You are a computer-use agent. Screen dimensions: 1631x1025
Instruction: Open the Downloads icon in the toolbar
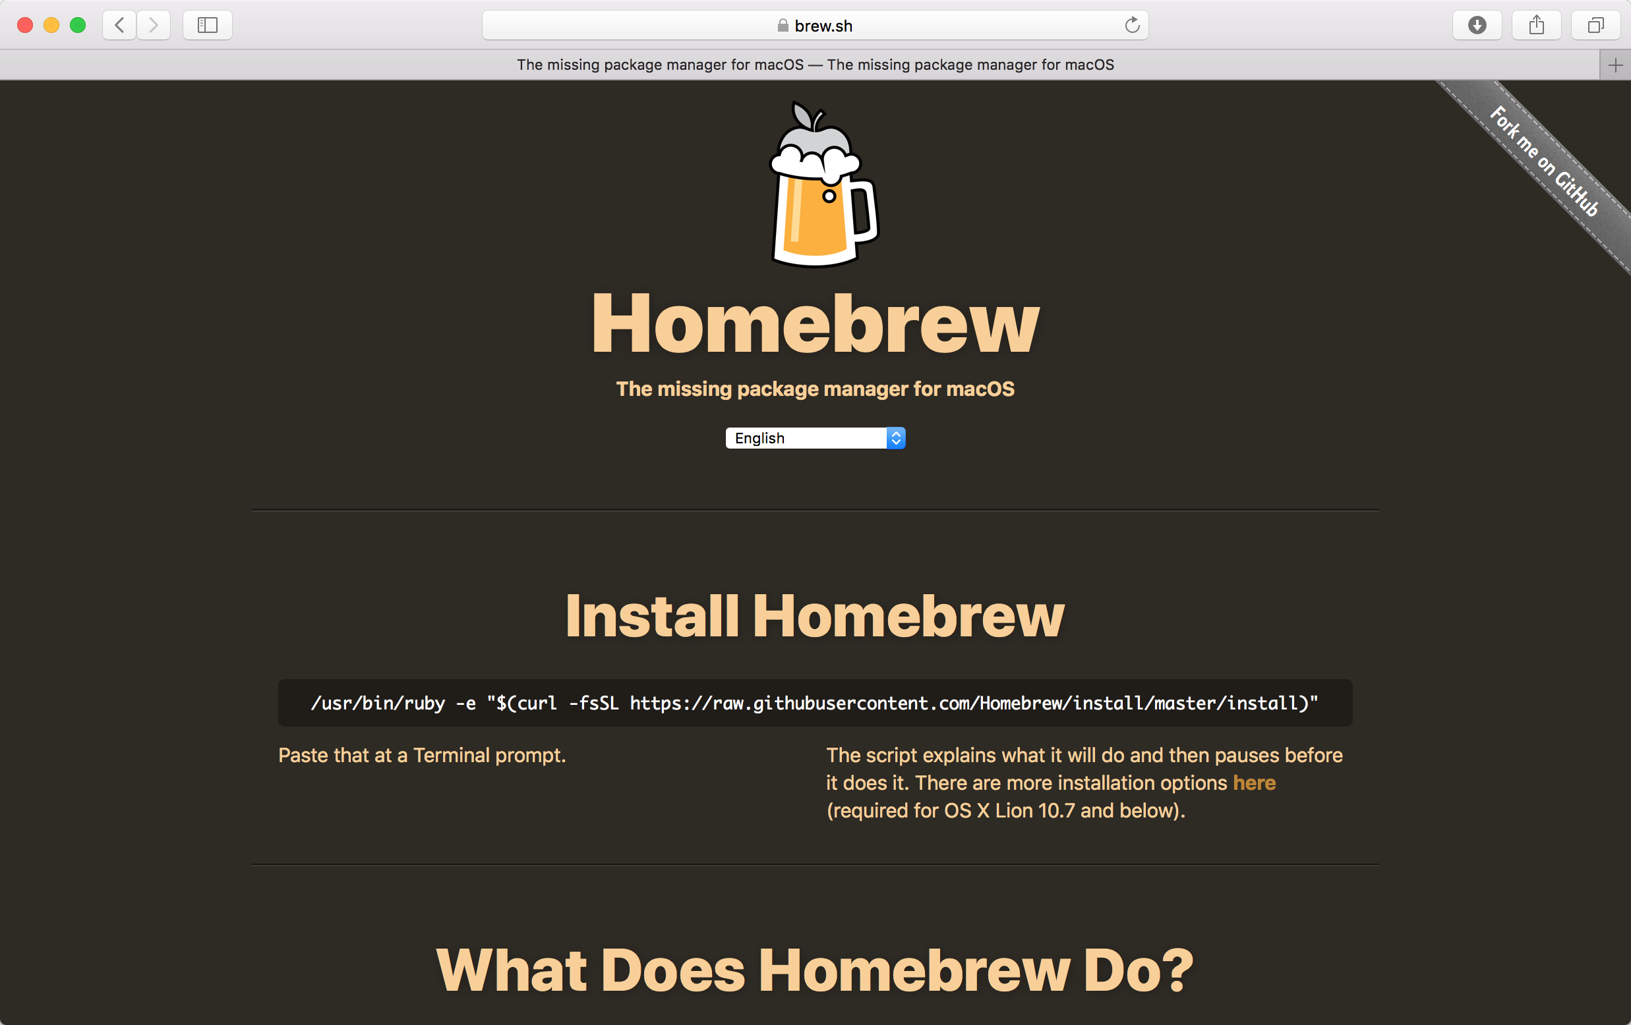tap(1477, 25)
